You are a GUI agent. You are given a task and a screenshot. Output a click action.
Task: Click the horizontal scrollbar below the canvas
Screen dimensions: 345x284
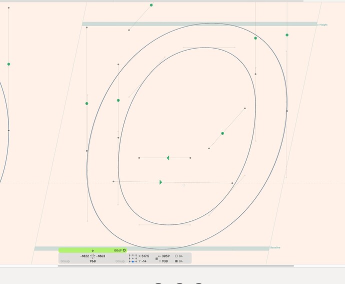pos(175,266)
